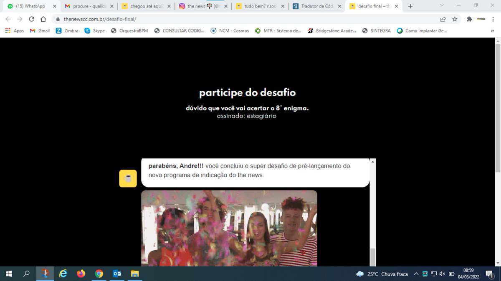
Task: Open a new browser tab
Action: (x=410, y=6)
